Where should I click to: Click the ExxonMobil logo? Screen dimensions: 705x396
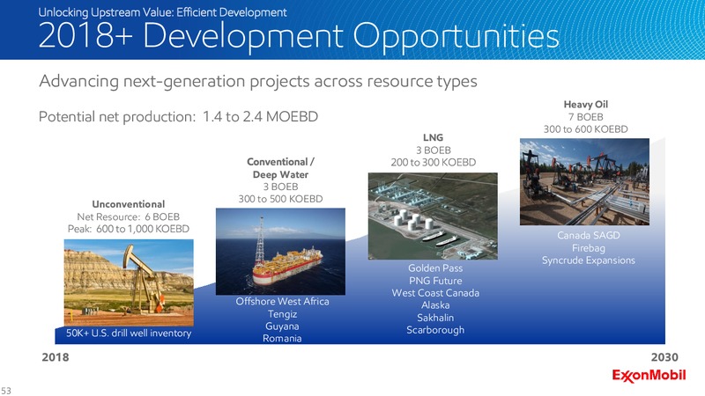coord(649,376)
